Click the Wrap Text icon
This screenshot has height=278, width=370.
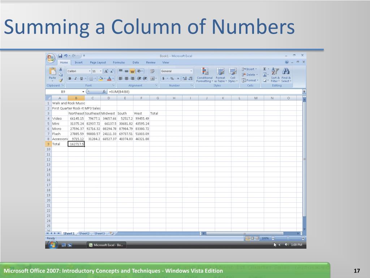click(152, 71)
